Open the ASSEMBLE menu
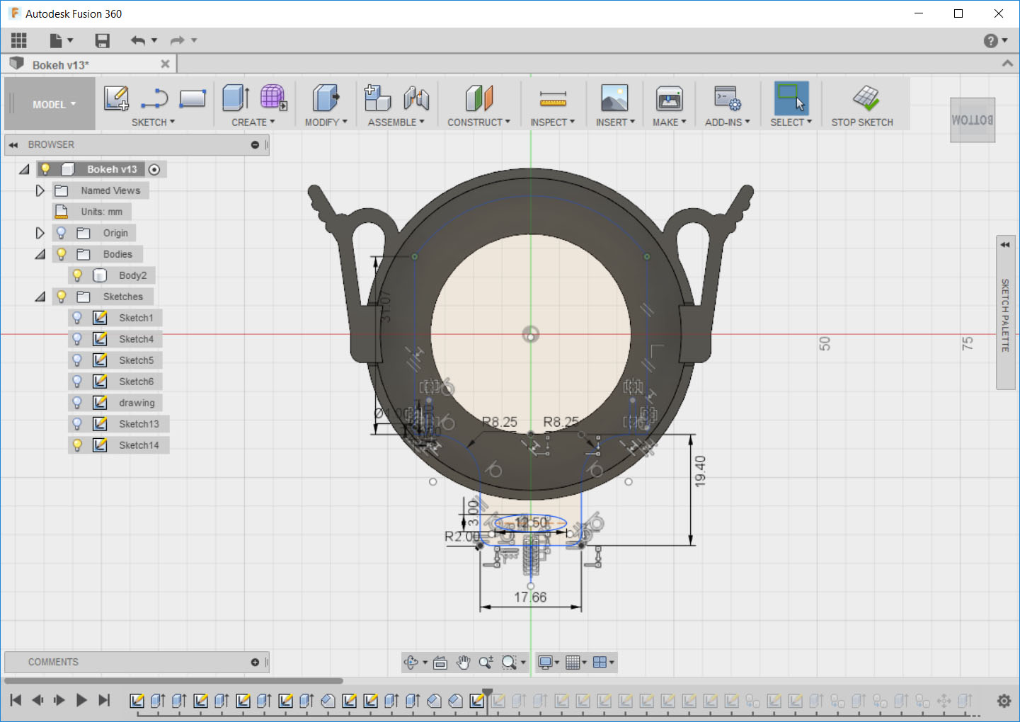The width and height of the screenshot is (1020, 722). click(x=396, y=122)
